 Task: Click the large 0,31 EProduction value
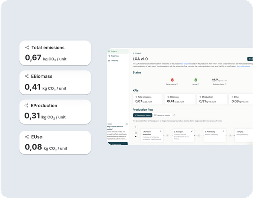pos(32,116)
